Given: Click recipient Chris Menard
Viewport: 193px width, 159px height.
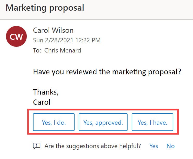Looking at the screenshot, I should (63, 50).
